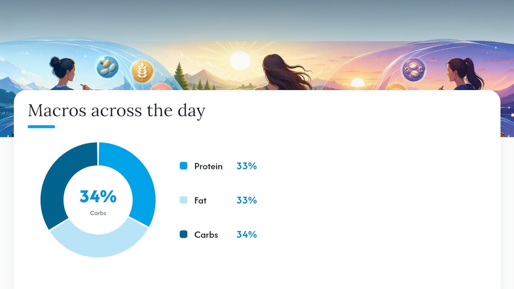Click the bright sun in banner center
This screenshot has width=514, height=289.
click(x=240, y=61)
